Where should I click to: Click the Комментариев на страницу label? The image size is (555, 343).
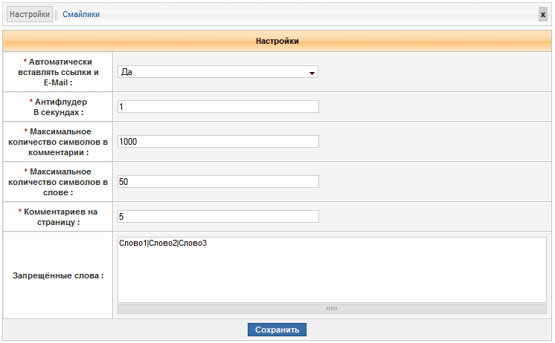click(x=59, y=217)
